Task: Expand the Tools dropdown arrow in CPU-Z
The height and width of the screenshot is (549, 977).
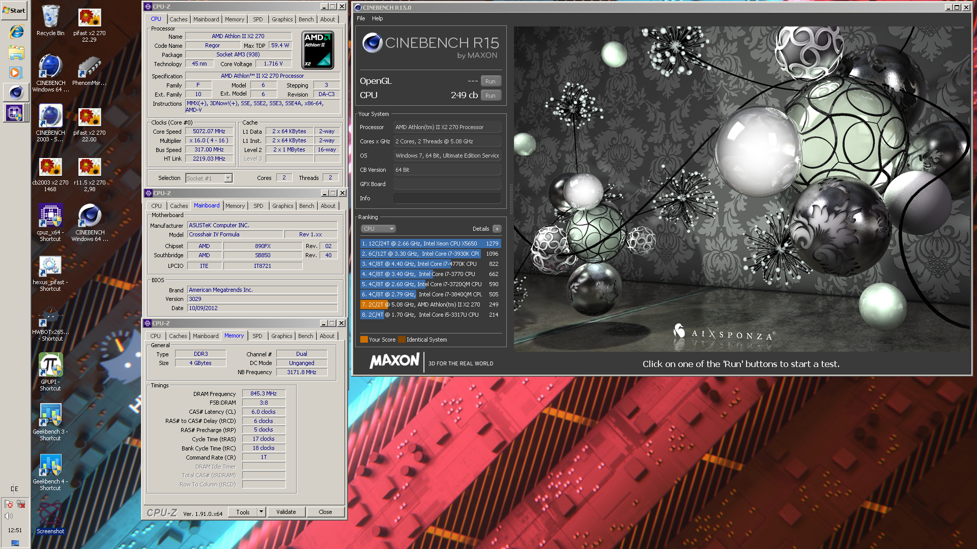Action: click(x=261, y=512)
